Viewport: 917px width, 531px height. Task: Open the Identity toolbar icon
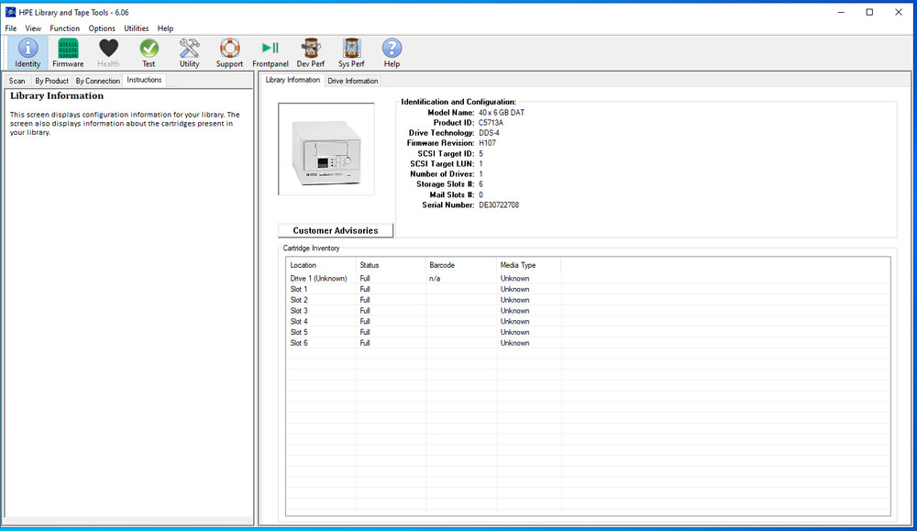pos(28,52)
